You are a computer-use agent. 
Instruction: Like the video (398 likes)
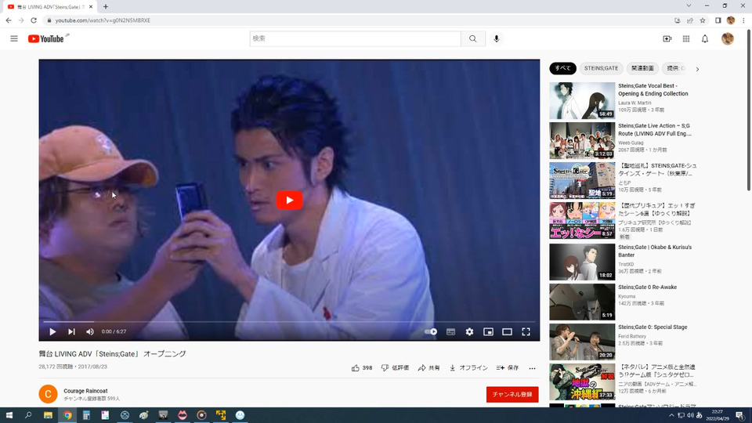(x=362, y=368)
